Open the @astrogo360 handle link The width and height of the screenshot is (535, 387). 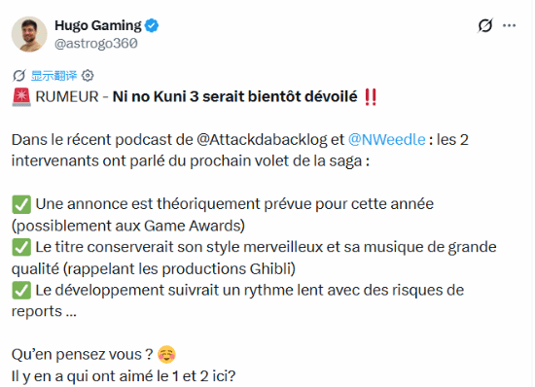coord(96,44)
